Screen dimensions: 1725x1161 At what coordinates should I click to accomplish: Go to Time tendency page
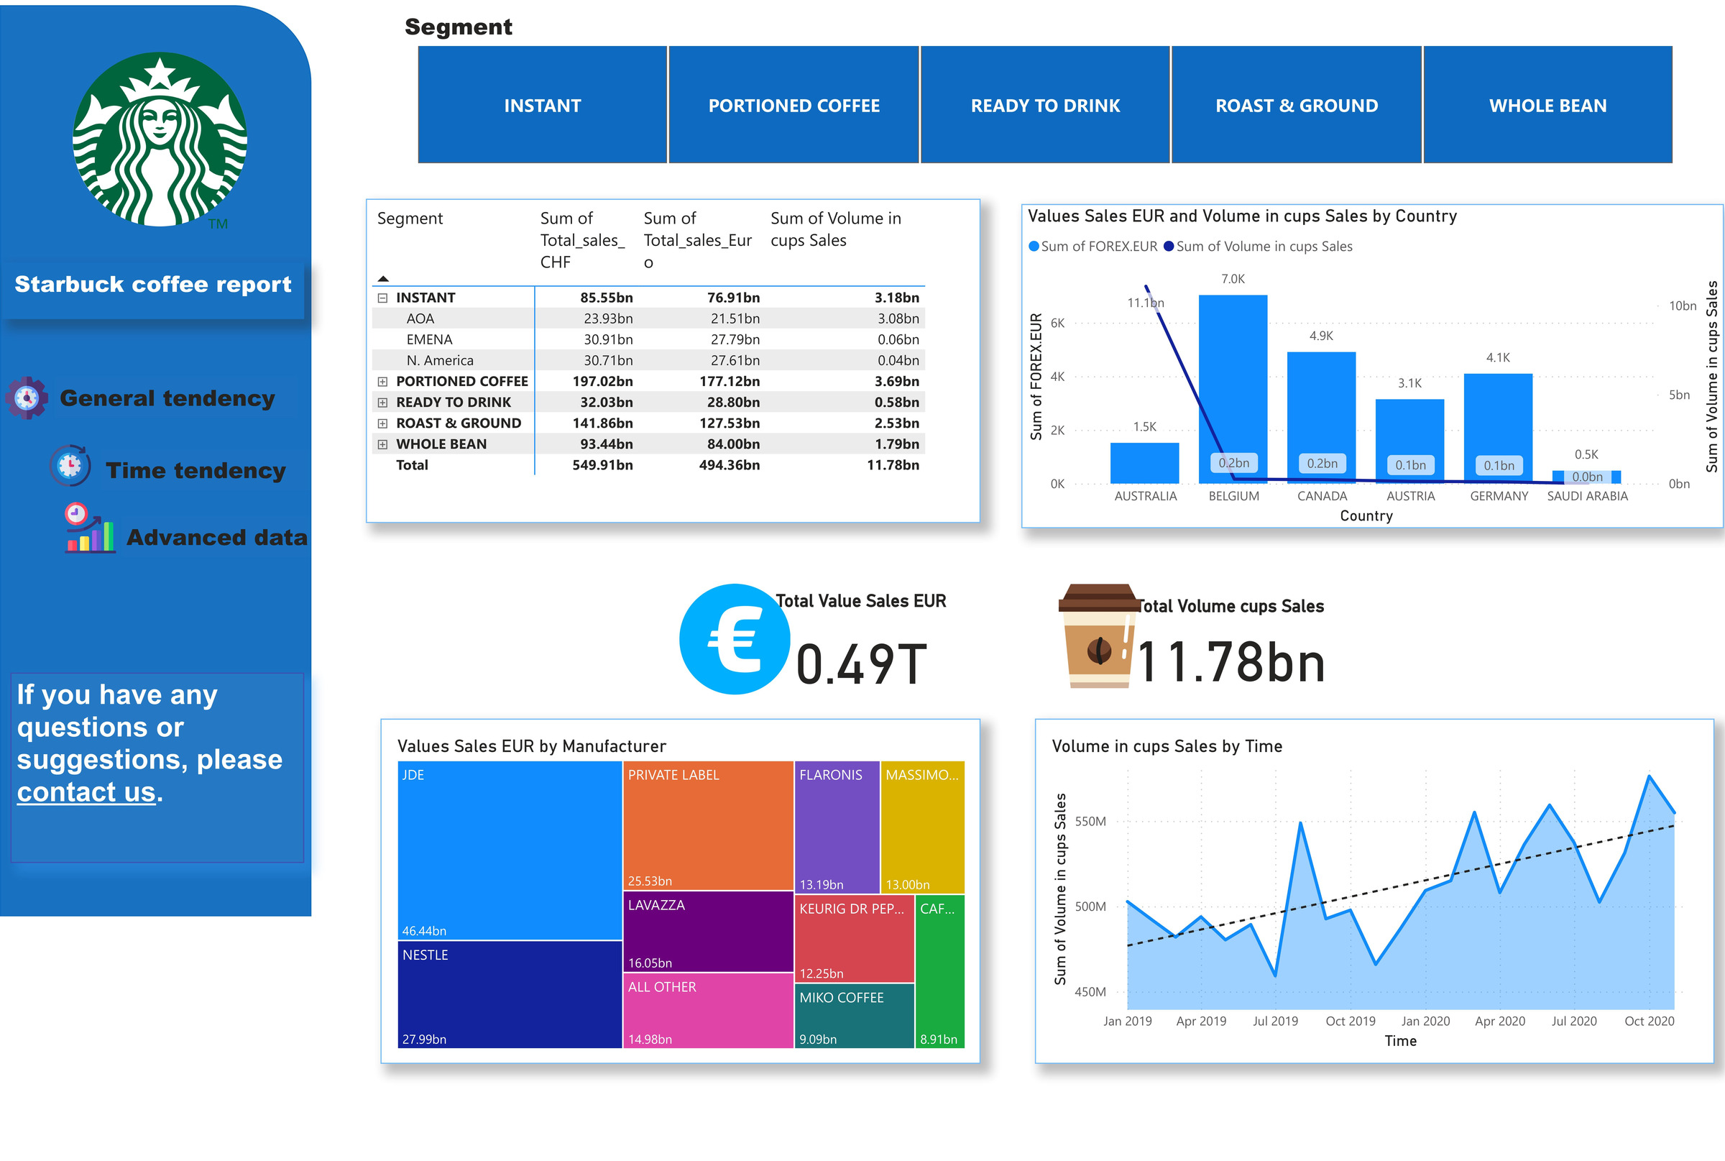[195, 471]
